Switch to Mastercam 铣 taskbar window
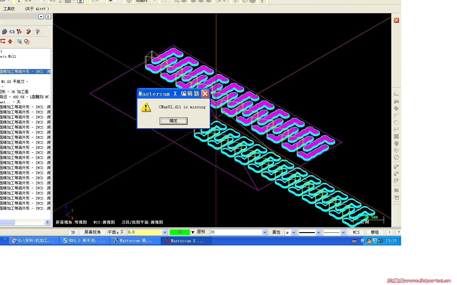The image size is (457, 285). point(135,241)
